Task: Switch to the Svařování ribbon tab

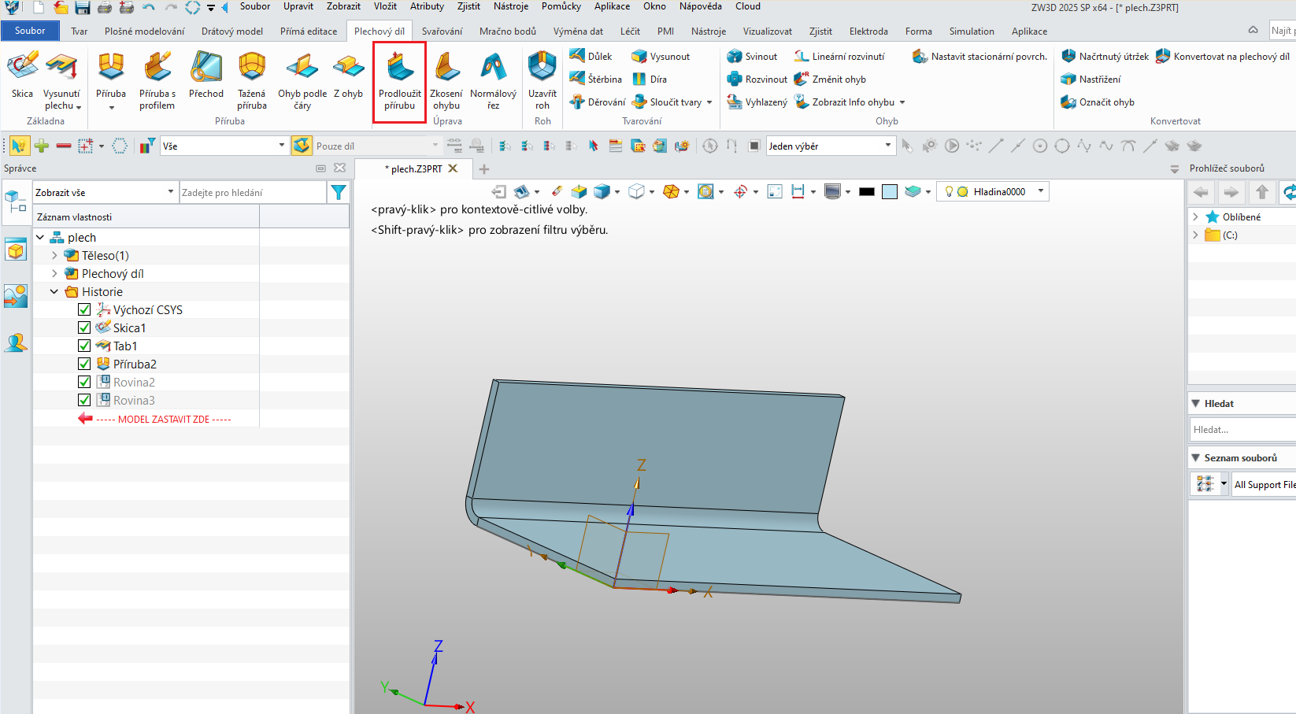Action: click(442, 31)
